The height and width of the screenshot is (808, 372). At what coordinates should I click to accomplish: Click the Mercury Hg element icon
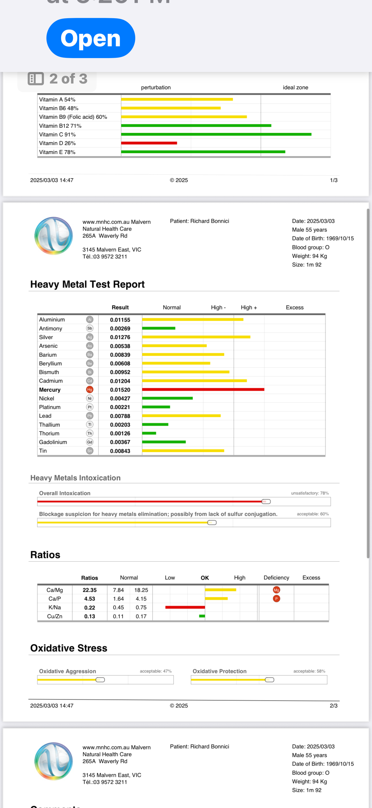click(90, 390)
